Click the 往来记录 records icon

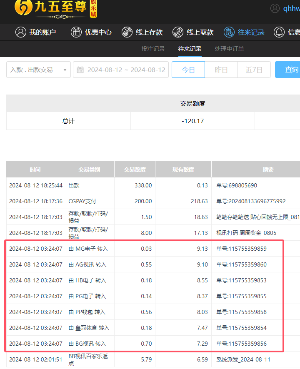click(229, 32)
